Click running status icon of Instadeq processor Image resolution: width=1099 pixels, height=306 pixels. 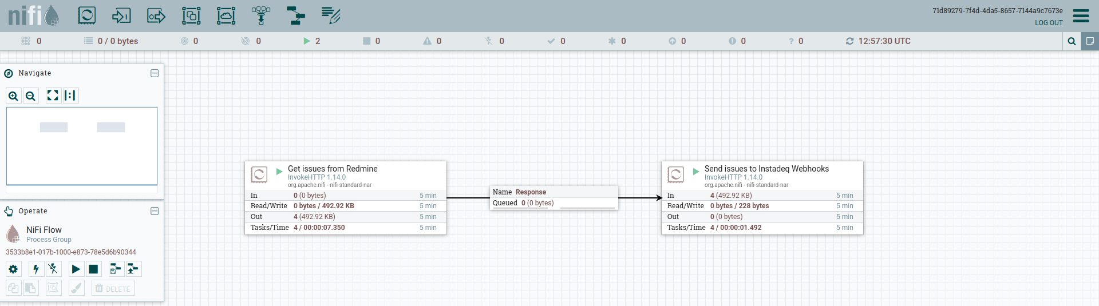(x=696, y=172)
